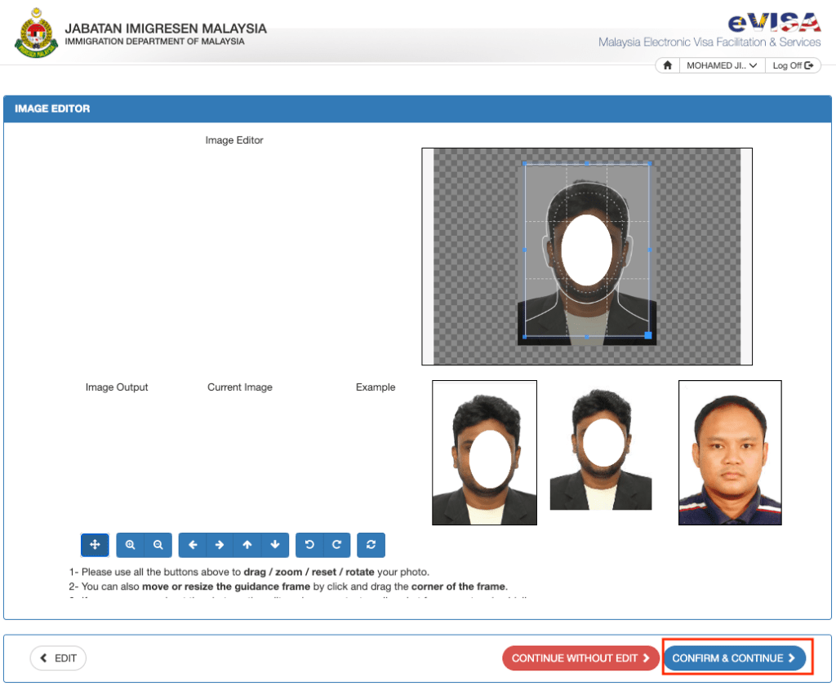Click the crop frame bottom edge handle
Viewport: 836px width, 686px height.
tap(586, 337)
